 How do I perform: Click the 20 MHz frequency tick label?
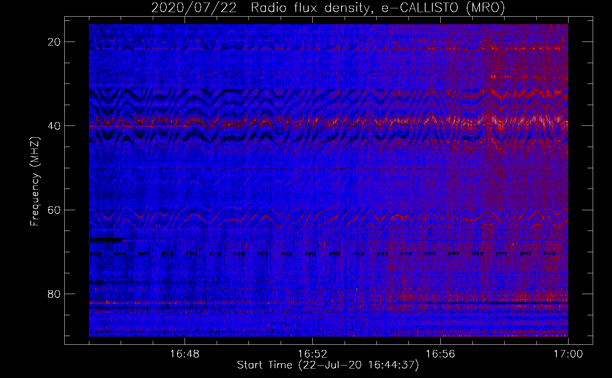click(x=54, y=42)
